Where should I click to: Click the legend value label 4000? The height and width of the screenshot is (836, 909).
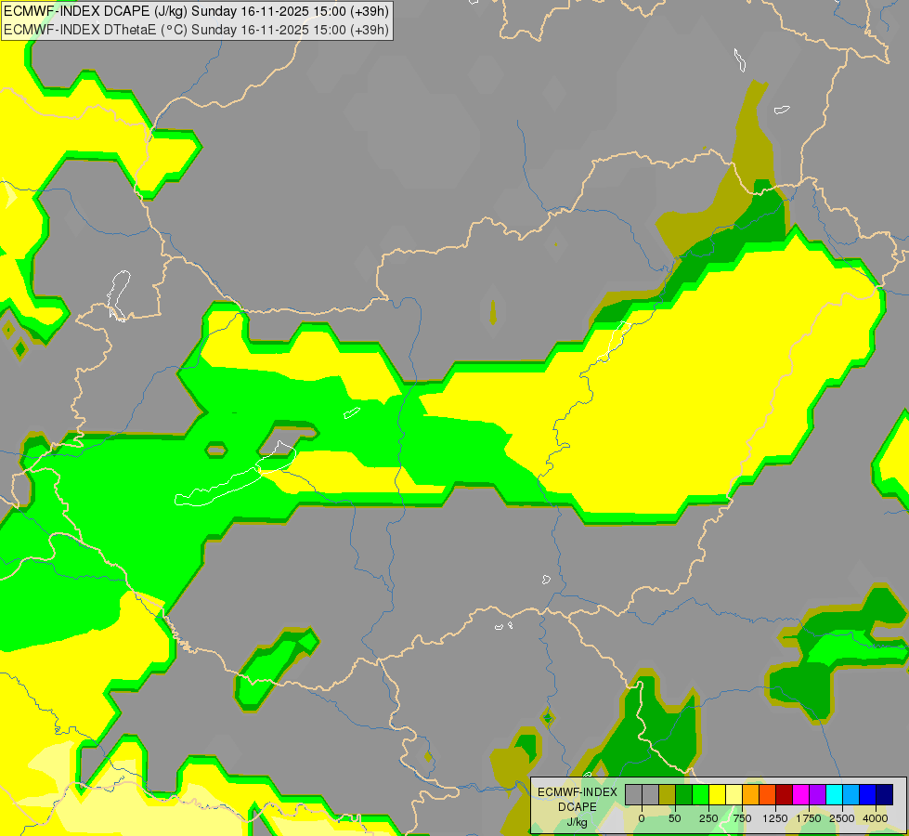[x=876, y=818]
